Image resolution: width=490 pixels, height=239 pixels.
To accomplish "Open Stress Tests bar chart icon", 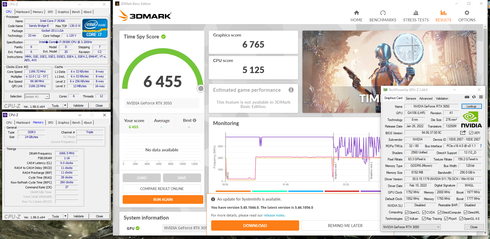I will point(416,13).
